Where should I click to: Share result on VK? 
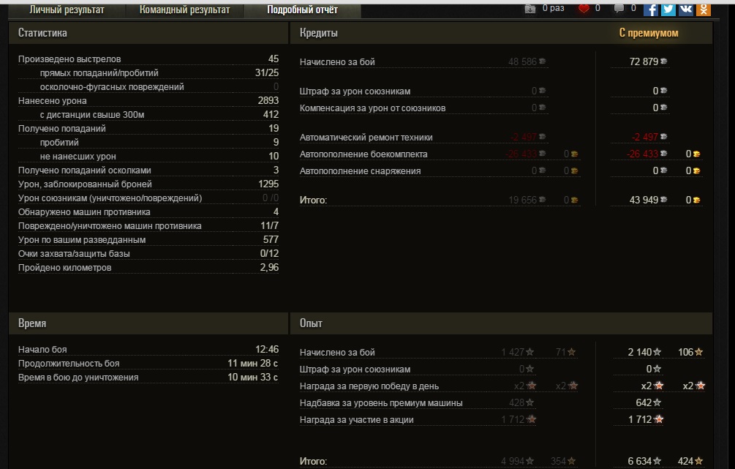[686, 10]
